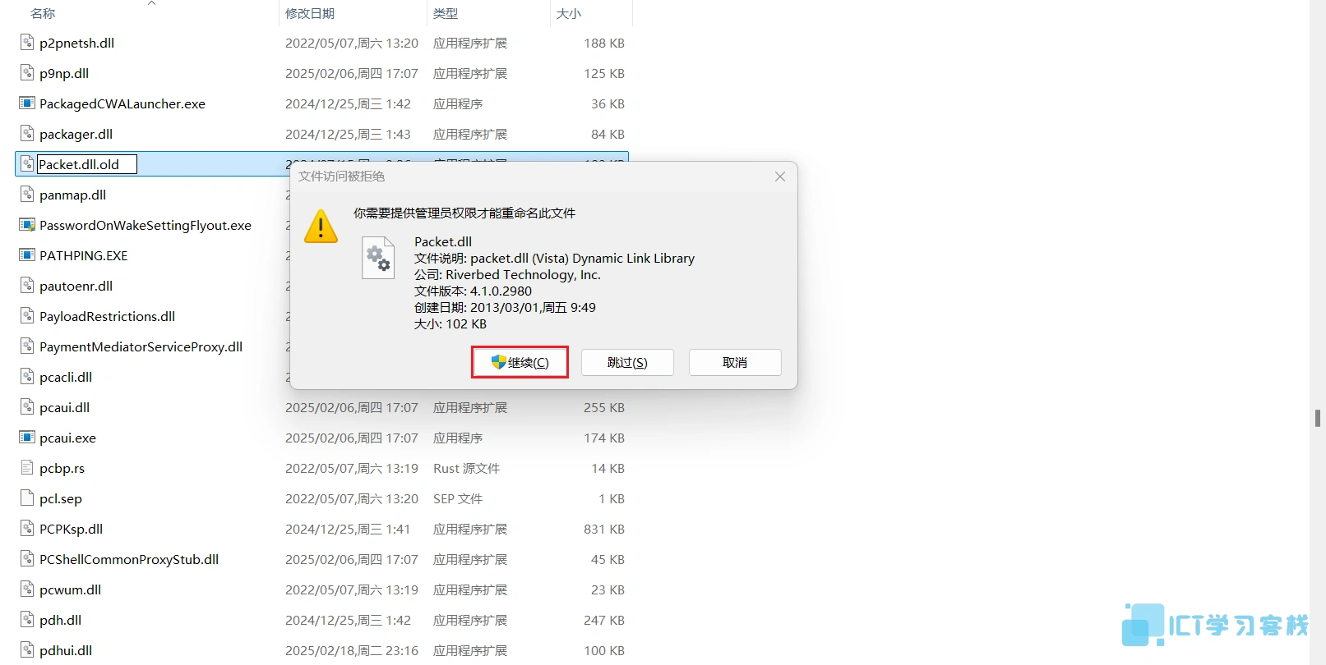Click the p9np.dll file icon
The height and width of the screenshot is (665, 1326).
point(27,73)
